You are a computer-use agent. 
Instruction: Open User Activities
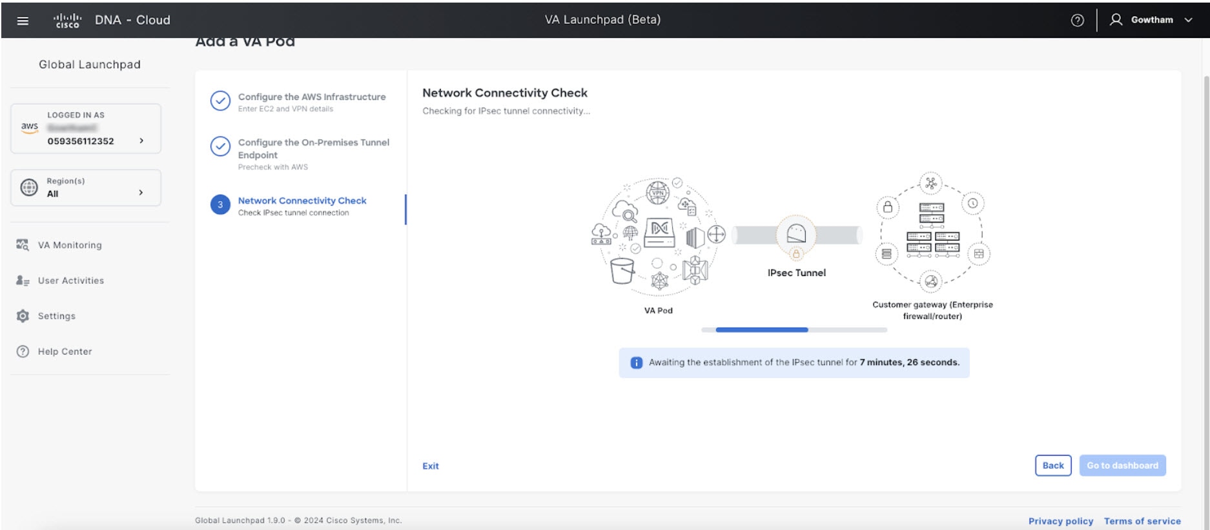(71, 280)
